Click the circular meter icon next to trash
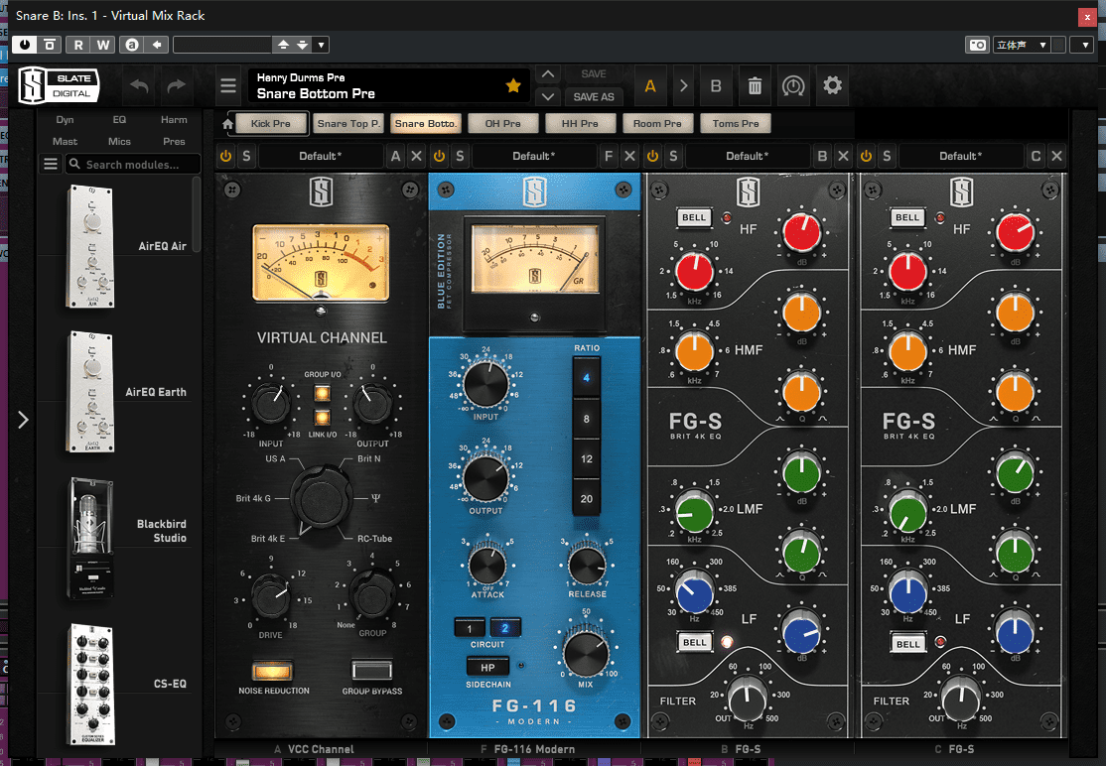Screen dimensions: 1106x766 coord(793,86)
